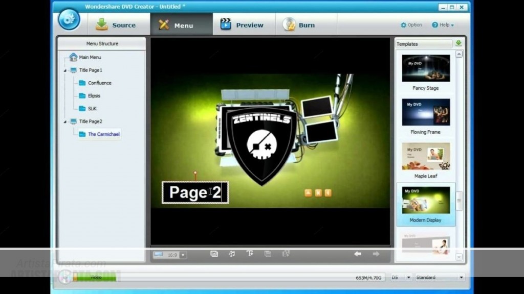
Task: Open the D5 disc type dropdown
Action: [401, 277]
